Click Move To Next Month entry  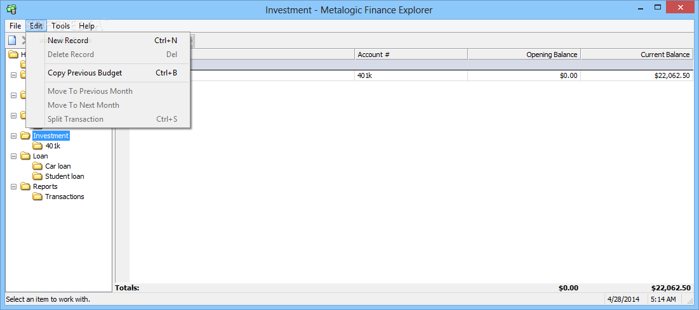click(x=109, y=105)
